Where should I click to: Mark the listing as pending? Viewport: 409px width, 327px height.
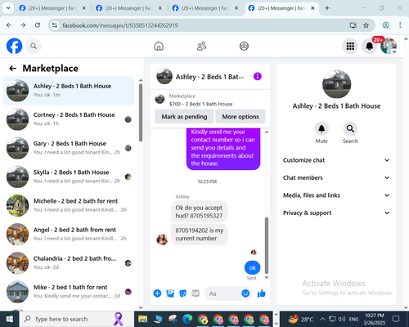(184, 117)
